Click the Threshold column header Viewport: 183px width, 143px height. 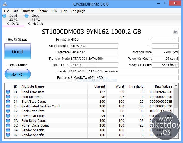point(135,86)
